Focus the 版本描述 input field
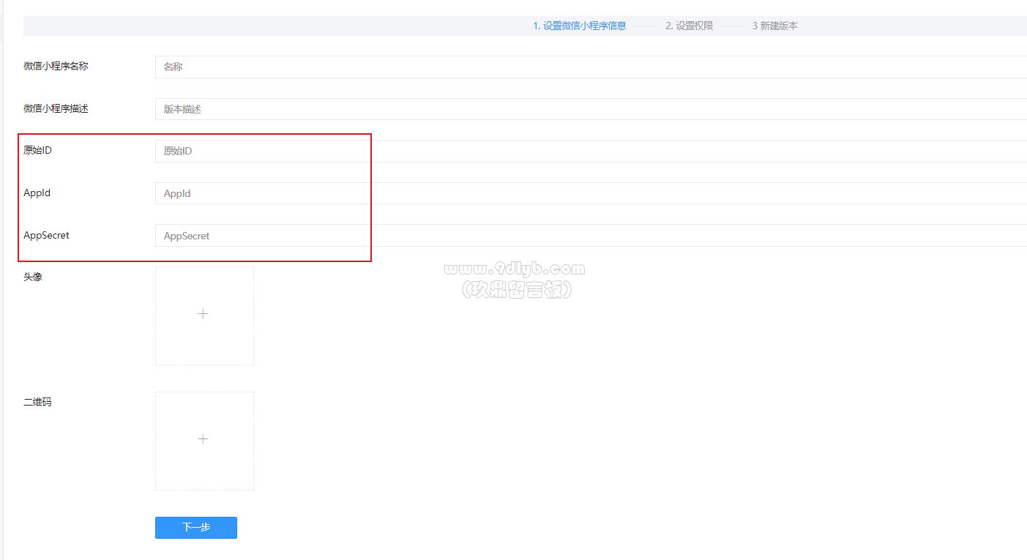The image size is (1027, 560). [591, 109]
